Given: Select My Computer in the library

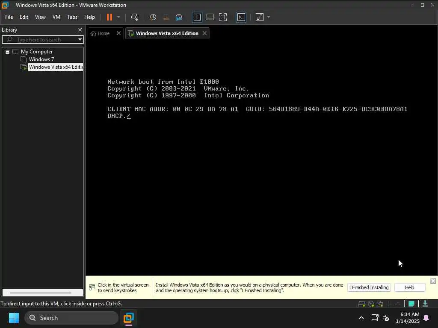Looking at the screenshot, I should 37,52.
